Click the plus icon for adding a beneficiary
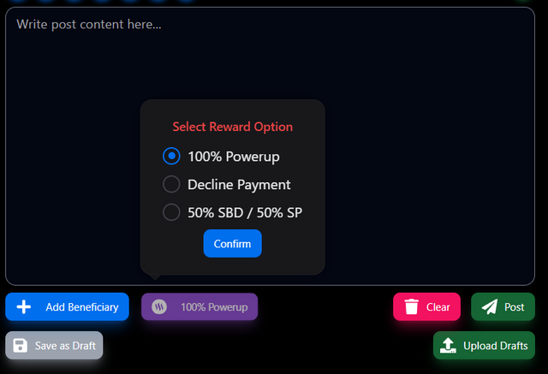The image size is (548, 374). pyautogui.click(x=24, y=307)
